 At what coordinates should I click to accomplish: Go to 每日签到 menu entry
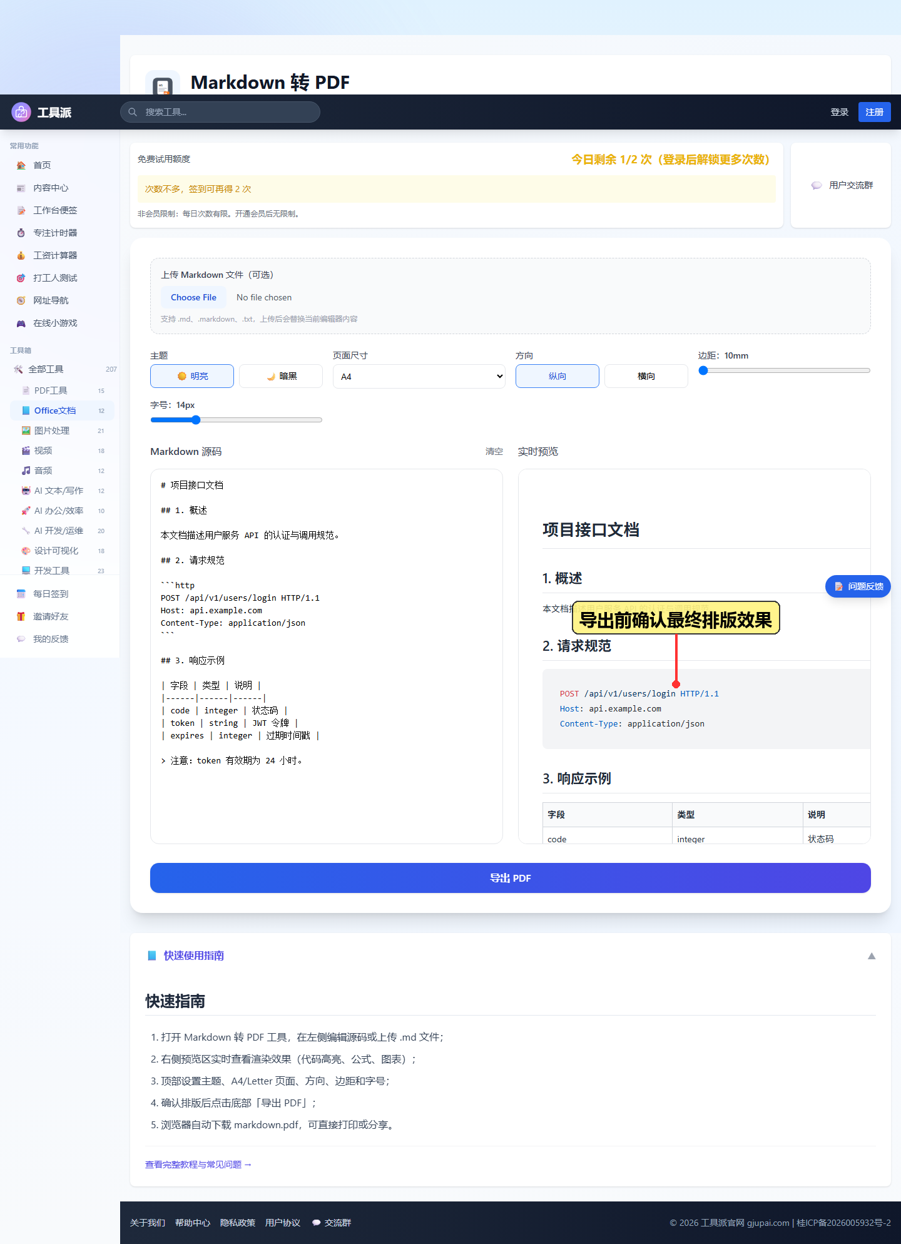coord(60,594)
